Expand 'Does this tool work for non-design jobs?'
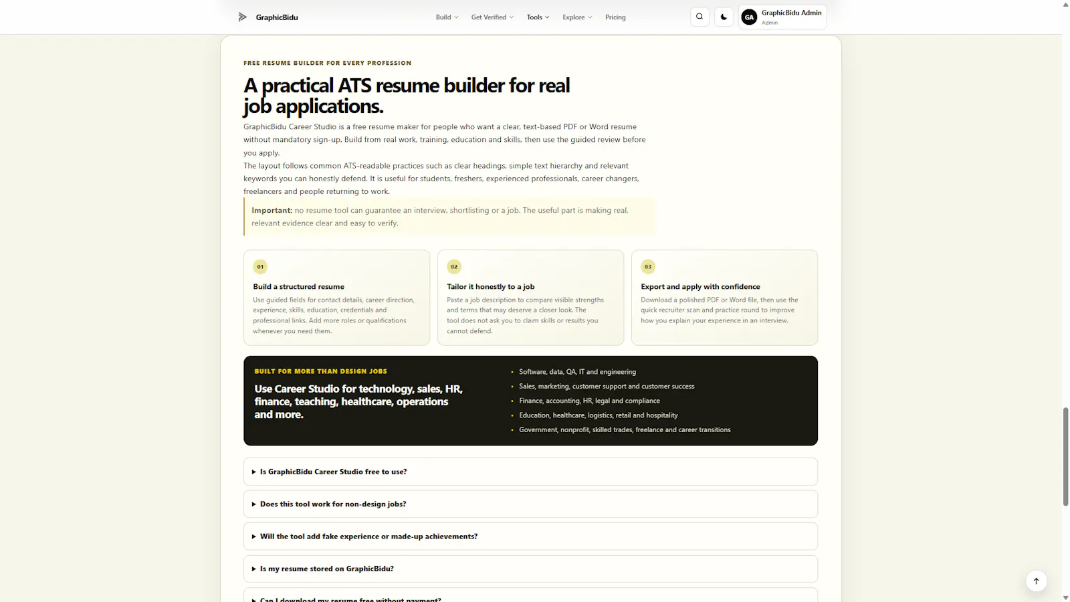 (x=530, y=504)
